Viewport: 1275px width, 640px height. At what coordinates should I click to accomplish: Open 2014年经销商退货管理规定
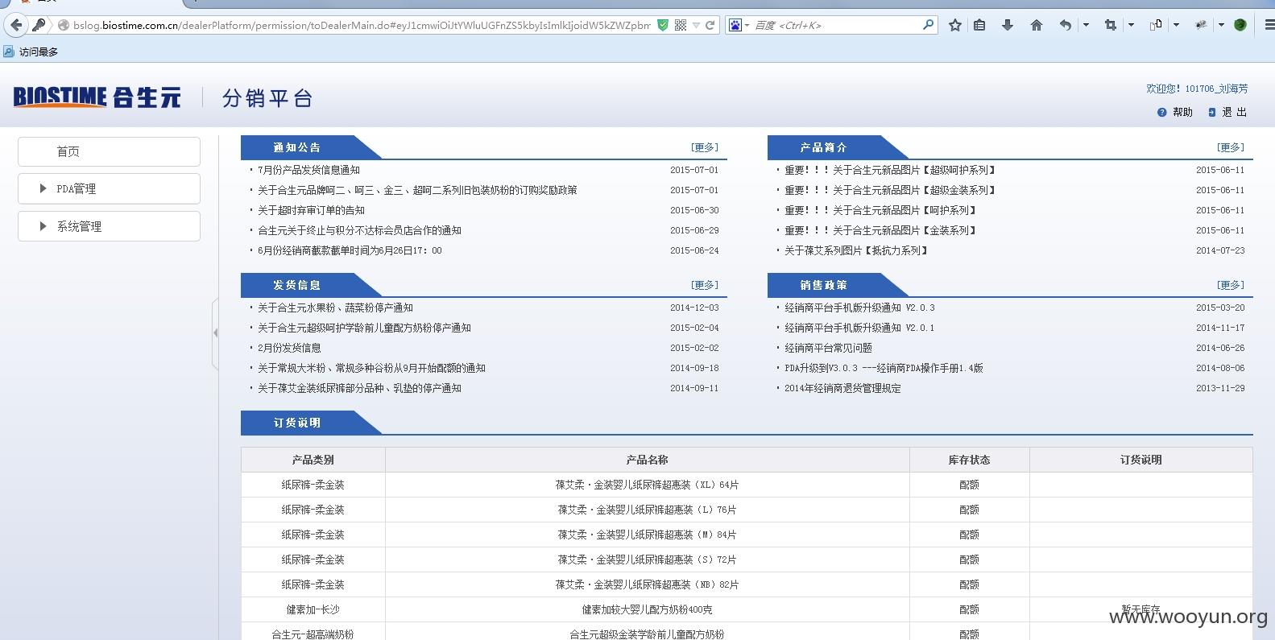tap(842, 388)
